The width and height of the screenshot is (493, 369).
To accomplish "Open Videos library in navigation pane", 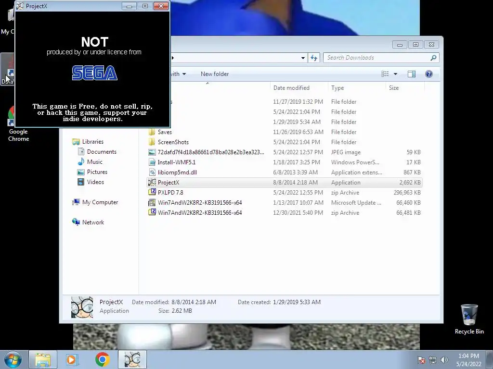I will click(x=95, y=182).
